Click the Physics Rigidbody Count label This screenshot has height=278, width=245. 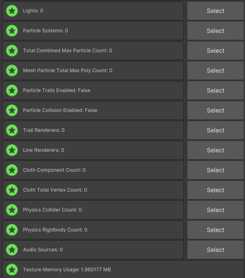(x=55, y=230)
